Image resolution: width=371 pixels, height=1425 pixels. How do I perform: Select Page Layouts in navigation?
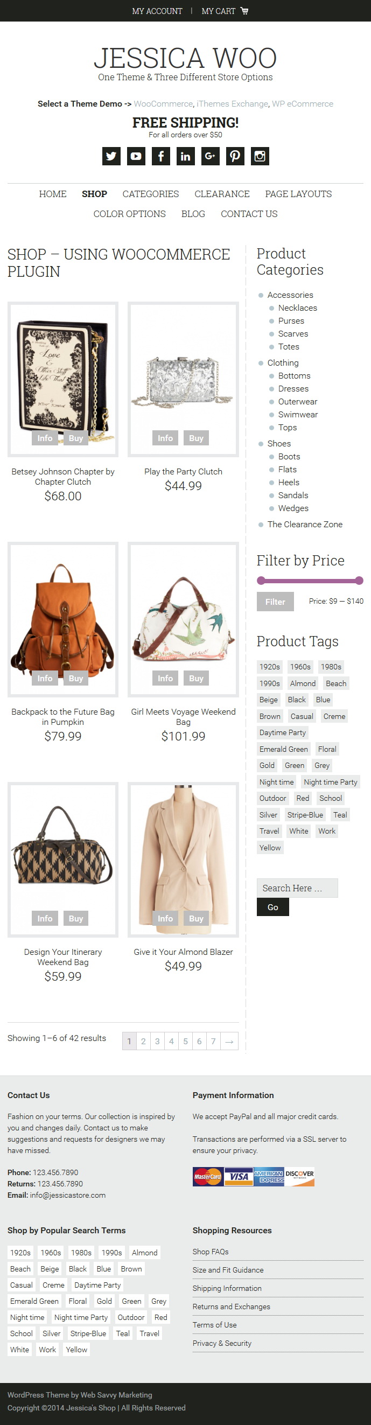pos(298,194)
